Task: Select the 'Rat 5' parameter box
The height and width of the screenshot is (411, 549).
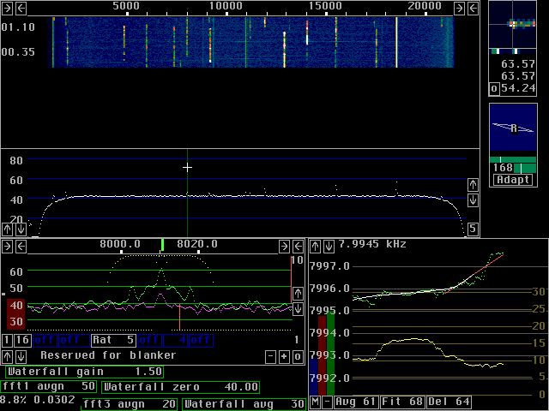Action: pos(113,340)
